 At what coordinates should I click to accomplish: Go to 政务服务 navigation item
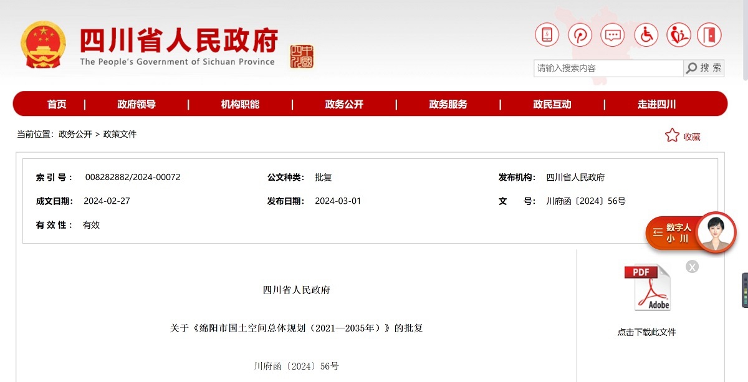(x=448, y=104)
